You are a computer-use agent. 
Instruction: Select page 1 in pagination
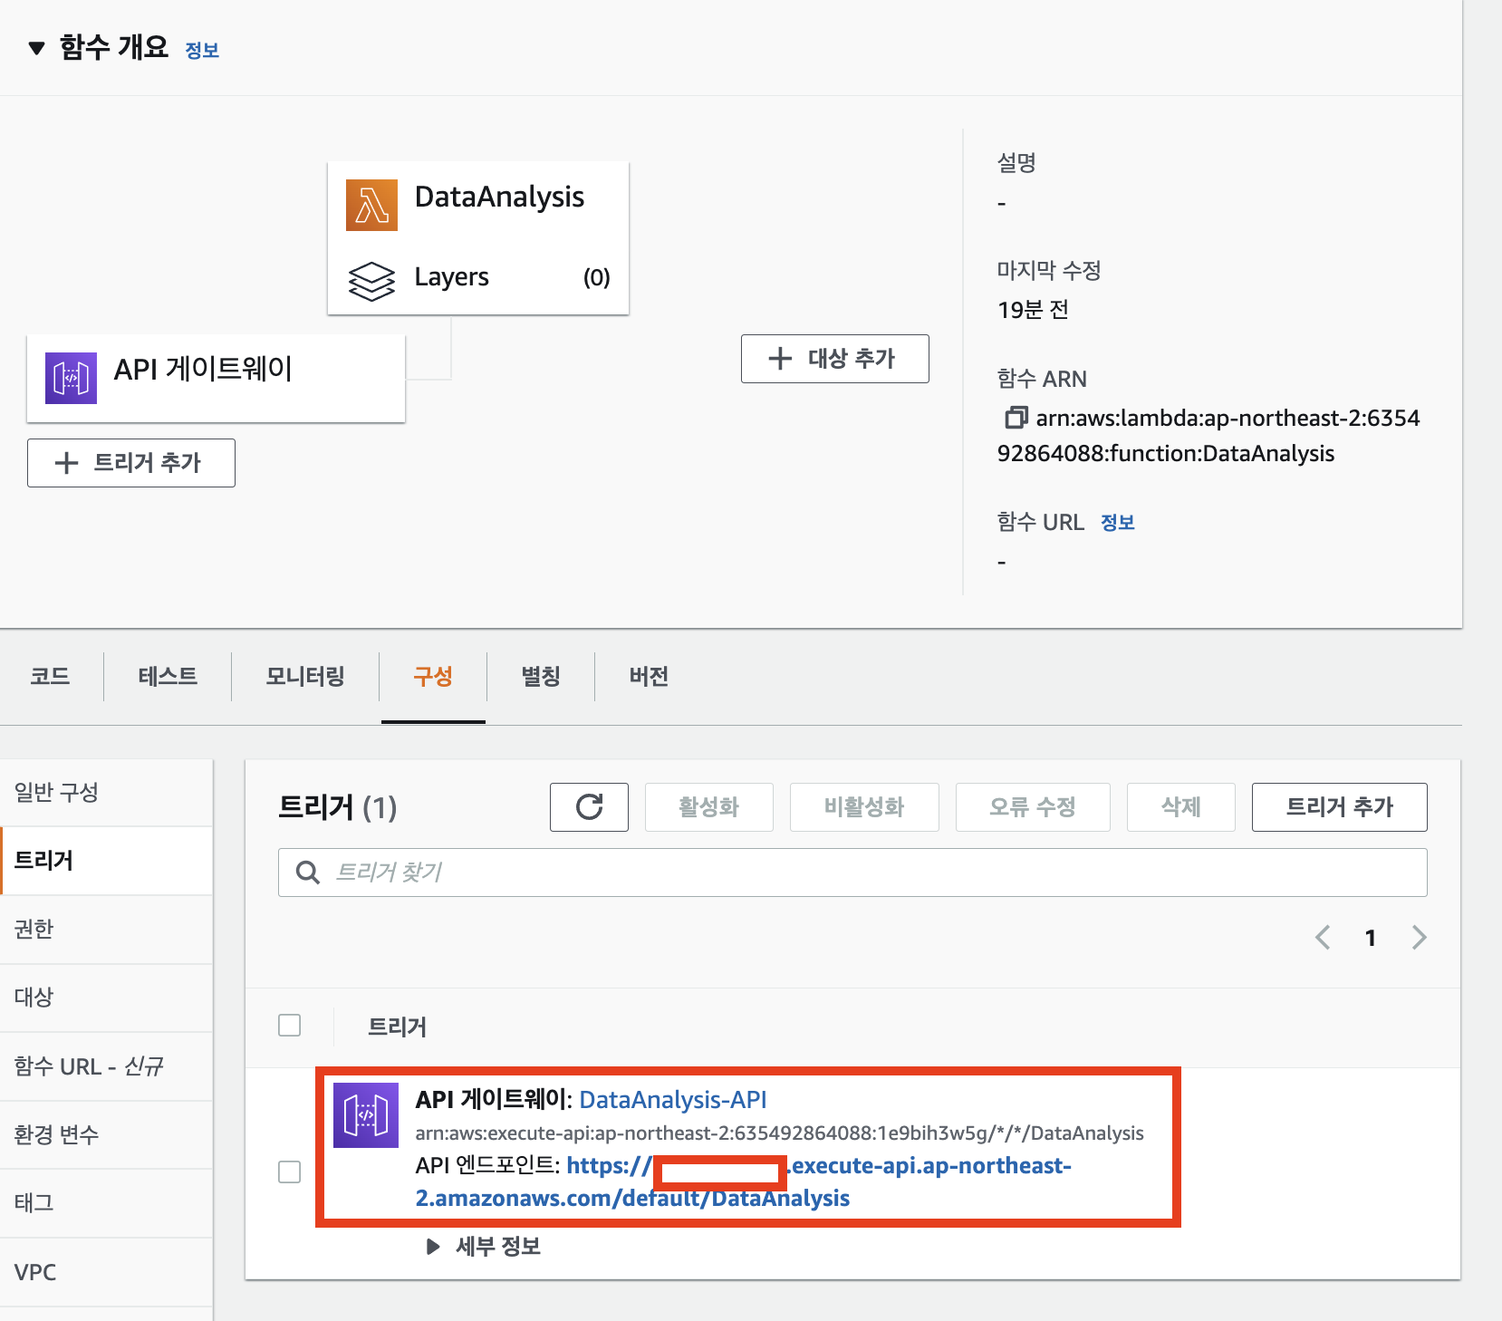coord(1371,938)
